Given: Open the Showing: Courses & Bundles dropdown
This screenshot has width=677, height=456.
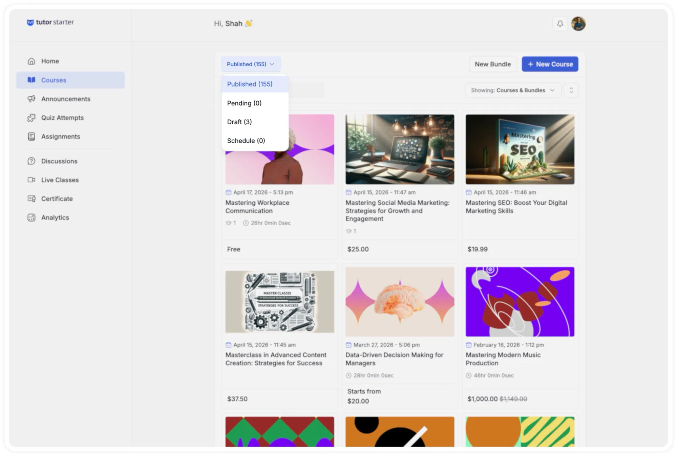Looking at the screenshot, I should (x=513, y=90).
